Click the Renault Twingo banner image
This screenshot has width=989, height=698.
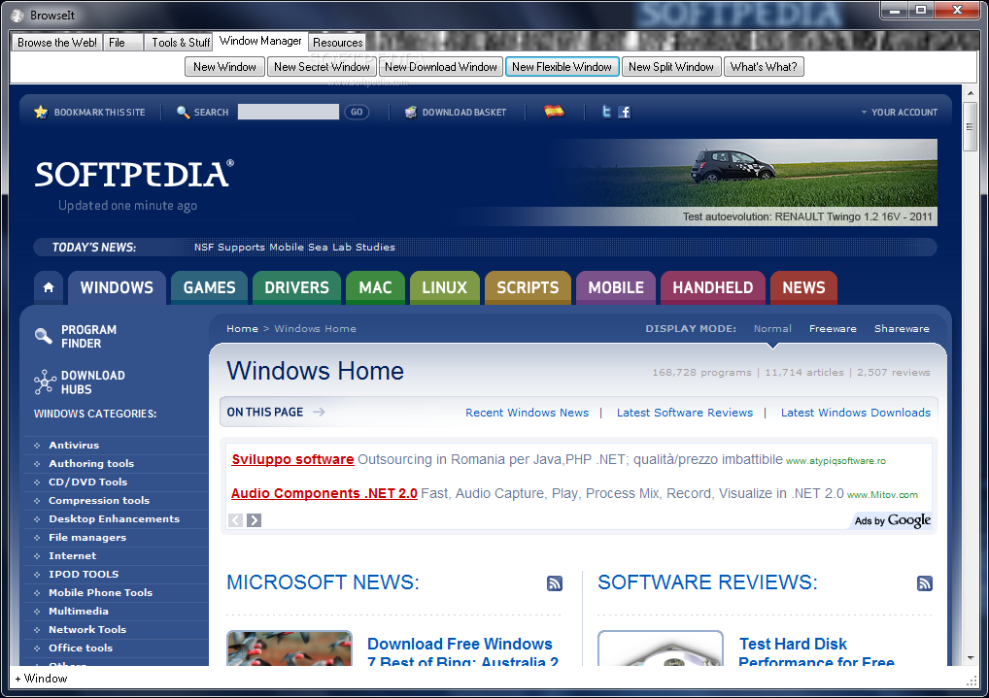(x=743, y=183)
